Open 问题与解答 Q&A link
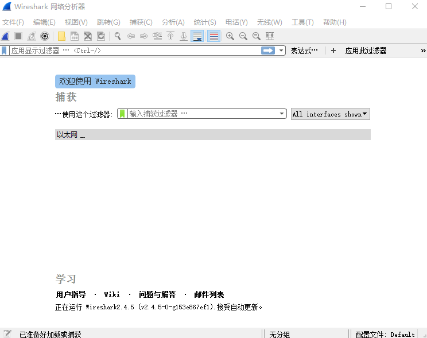The height and width of the screenshot is (338, 427). click(157, 294)
